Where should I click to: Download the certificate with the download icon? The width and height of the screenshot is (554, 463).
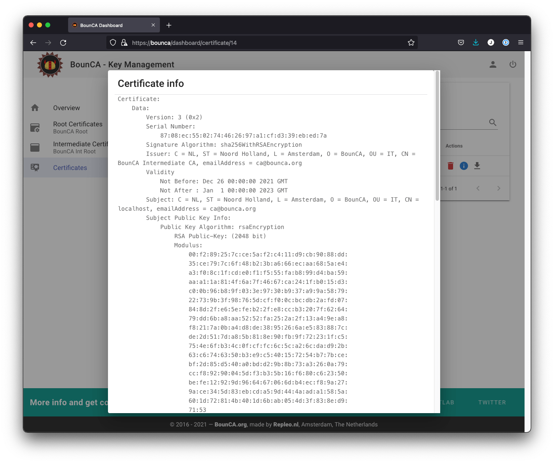pyautogui.click(x=477, y=166)
